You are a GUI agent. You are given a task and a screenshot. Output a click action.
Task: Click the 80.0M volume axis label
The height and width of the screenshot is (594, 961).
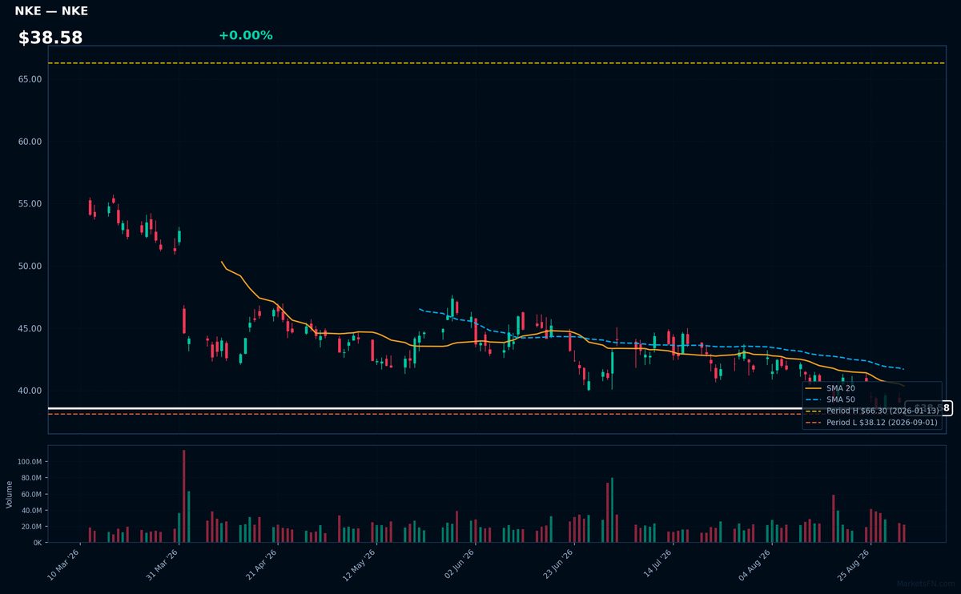(30, 478)
